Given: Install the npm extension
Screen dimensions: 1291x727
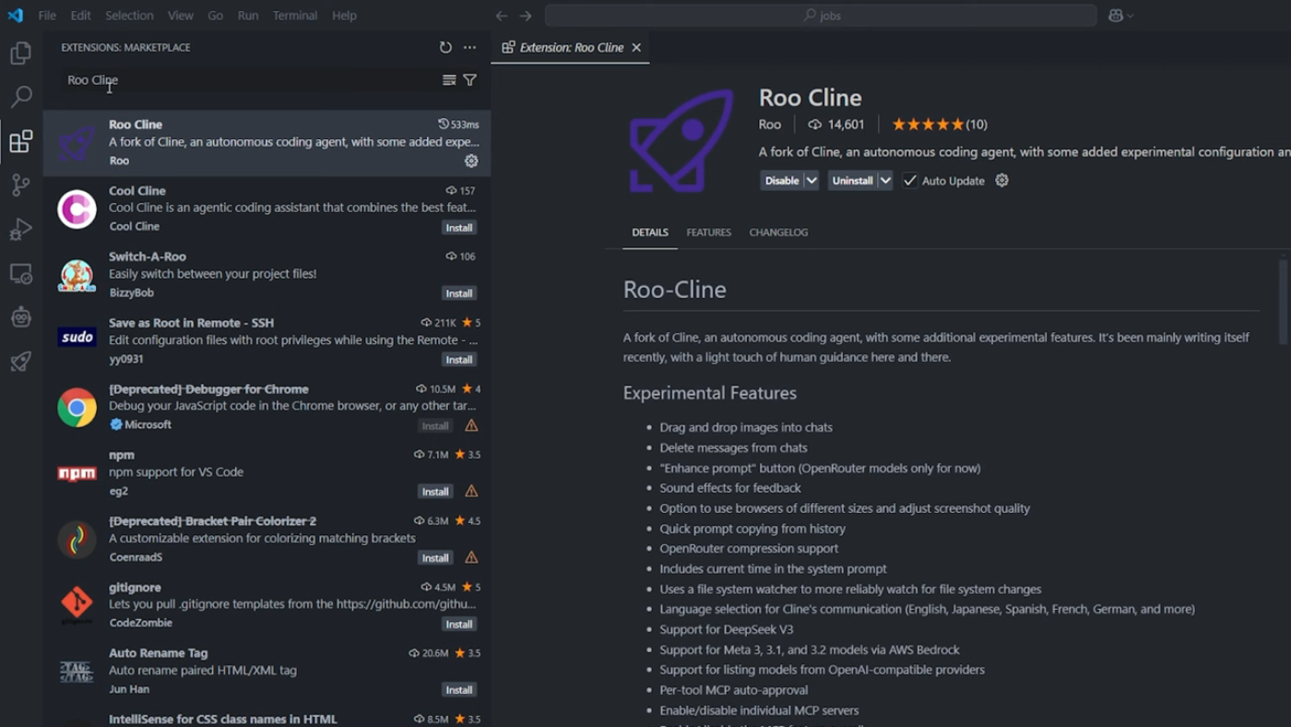Looking at the screenshot, I should 435,492.
